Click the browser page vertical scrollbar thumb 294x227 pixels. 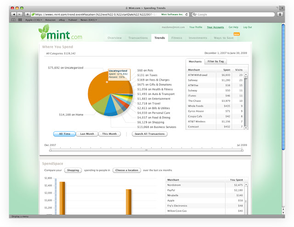[283, 87]
